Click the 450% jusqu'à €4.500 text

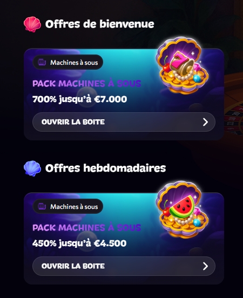[79, 243]
